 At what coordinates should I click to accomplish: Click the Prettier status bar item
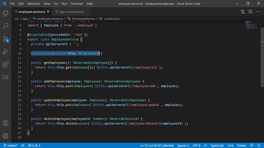tap(242, 146)
